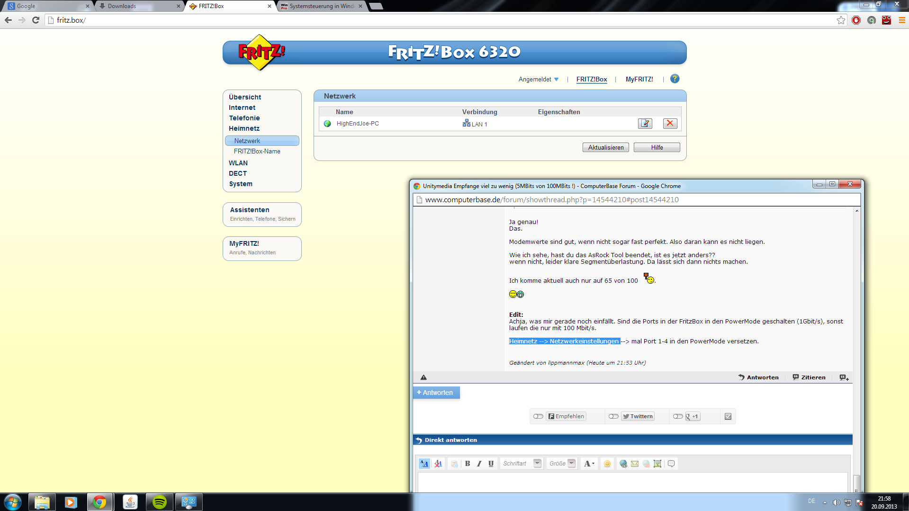Click the red smiling face extension icon
This screenshot has width=909, height=511.
tap(886, 20)
